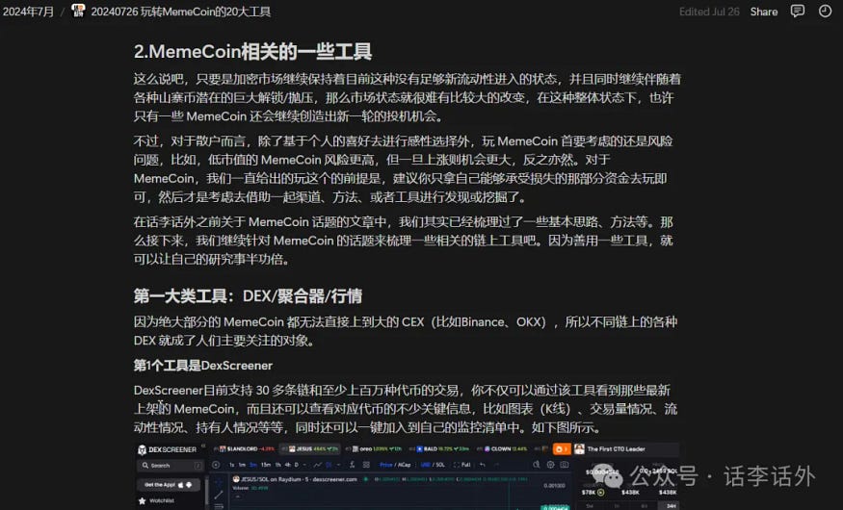Click the Share button
This screenshot has height=510, width=843.
click(764, 12)
